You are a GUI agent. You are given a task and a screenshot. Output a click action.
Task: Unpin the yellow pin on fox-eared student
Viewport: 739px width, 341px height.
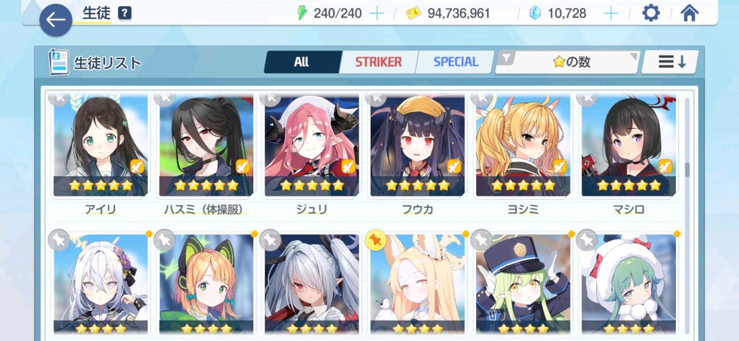pos(376,240)
